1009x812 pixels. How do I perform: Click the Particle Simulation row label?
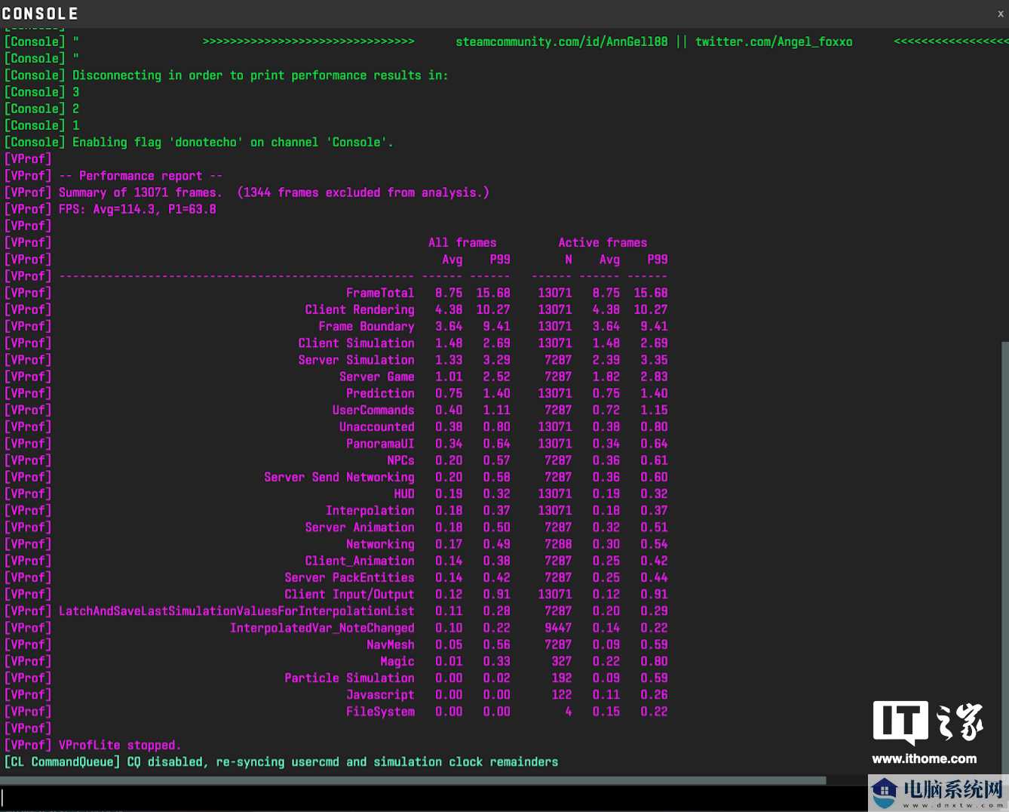tap(349, 678)
